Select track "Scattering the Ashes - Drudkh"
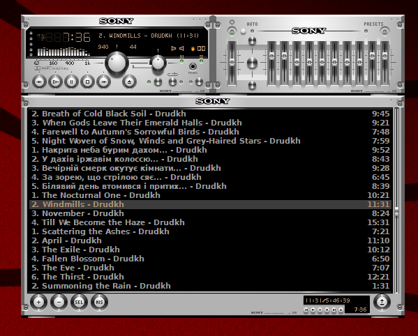The width and height of the screenshot is (418, 336). coord(210,231)
